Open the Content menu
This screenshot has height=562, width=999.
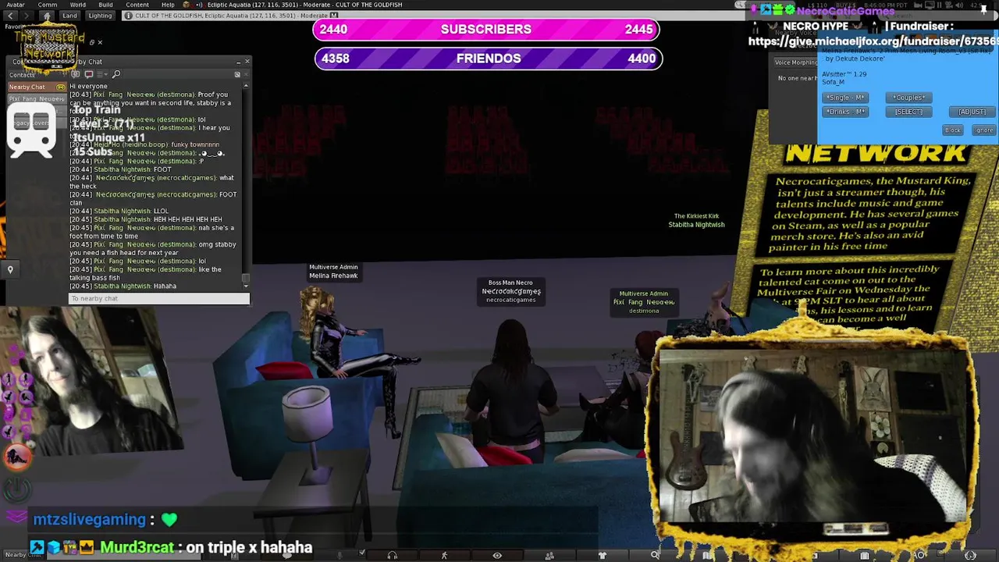click(x=137, y=5)
